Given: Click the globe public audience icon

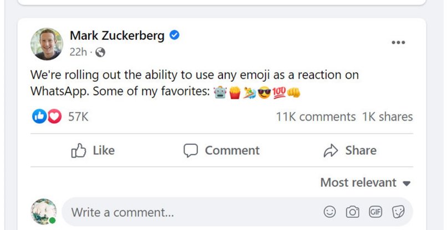Looking at the screenshot, I should 100,53.
